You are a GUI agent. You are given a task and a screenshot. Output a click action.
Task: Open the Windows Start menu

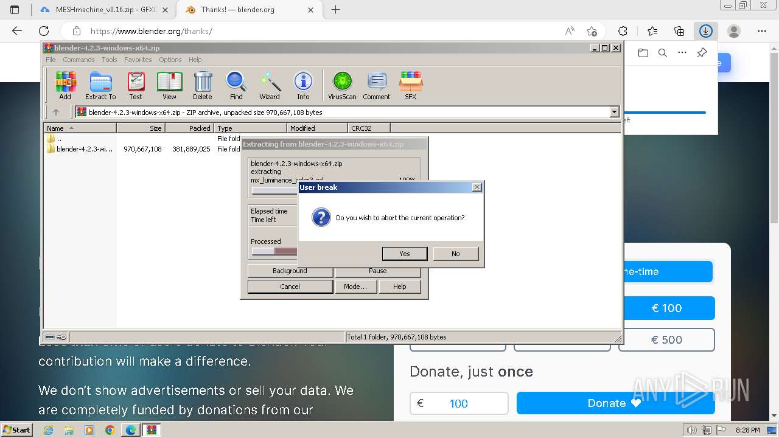pos(16,430)
